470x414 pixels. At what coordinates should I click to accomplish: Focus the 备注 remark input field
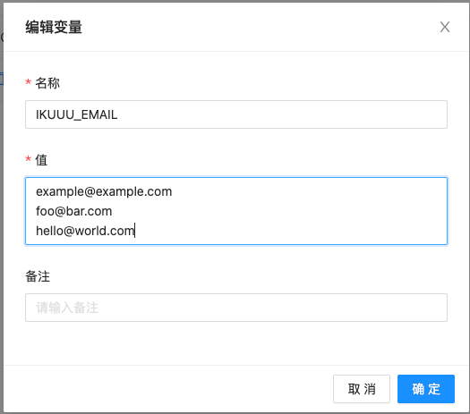[236, 308]
